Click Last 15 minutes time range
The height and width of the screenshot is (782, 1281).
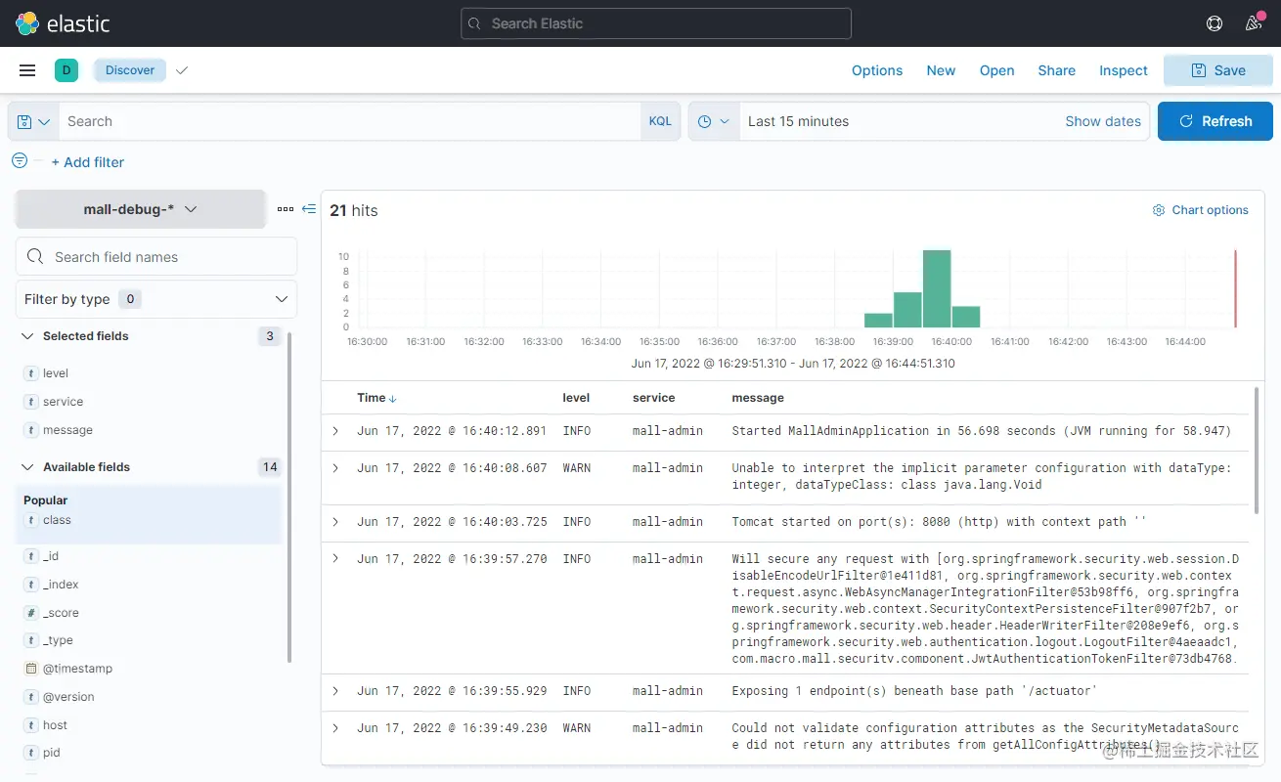pyautogui.click(x=798, y=121)
